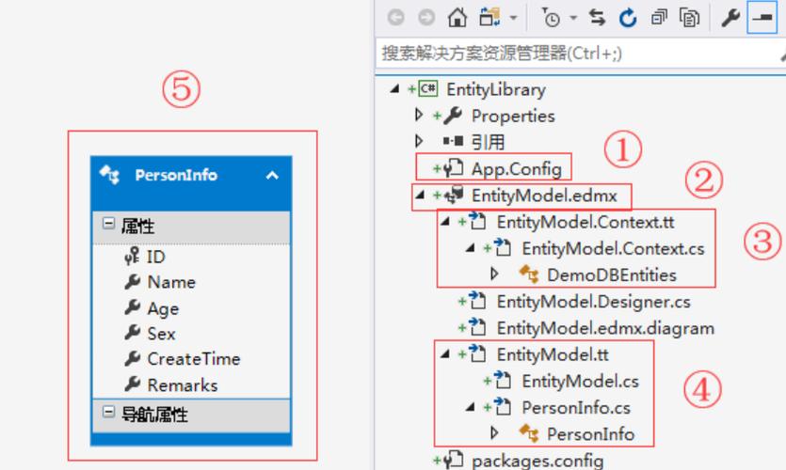Open dropdown arrow beside the clock filter icon
The height and width of the screenshot is (470, 786).
573,18
